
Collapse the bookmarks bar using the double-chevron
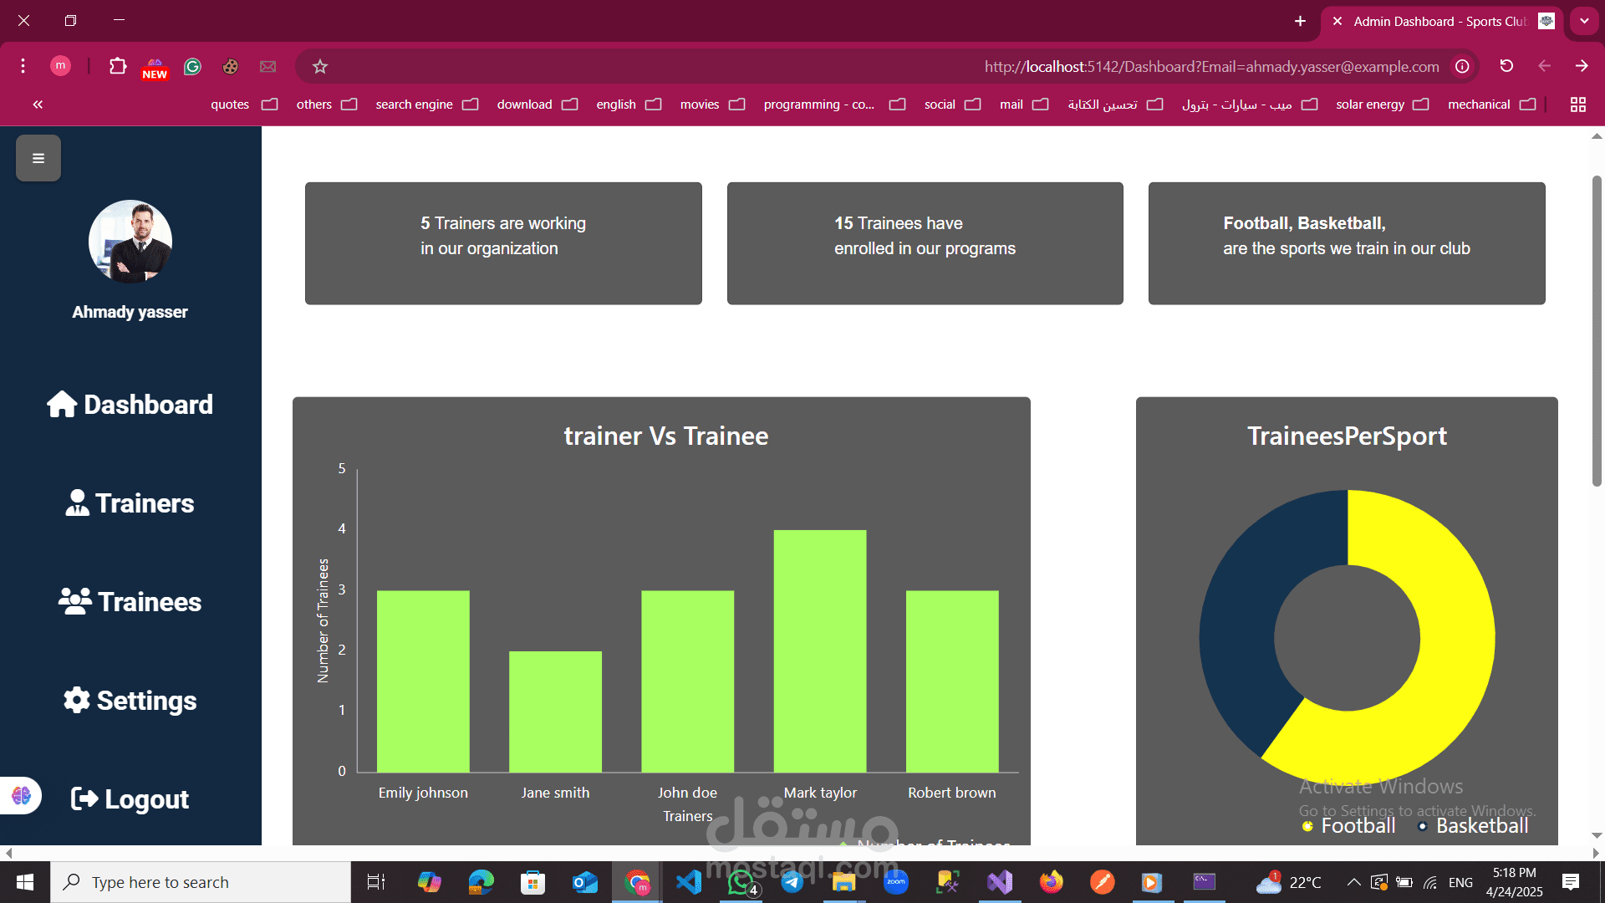coord(38,104)
